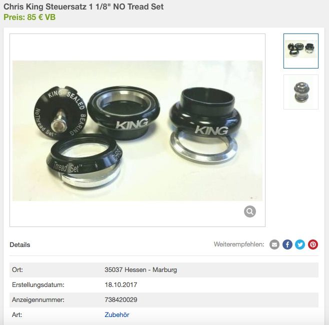Click the magnifier zoom icon on photo

pyautogui.click(x=249, y=211)
